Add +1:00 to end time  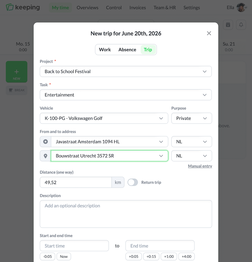pos(169,256)
